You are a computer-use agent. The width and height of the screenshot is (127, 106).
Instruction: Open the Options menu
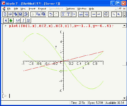click(x=70, y=9)
